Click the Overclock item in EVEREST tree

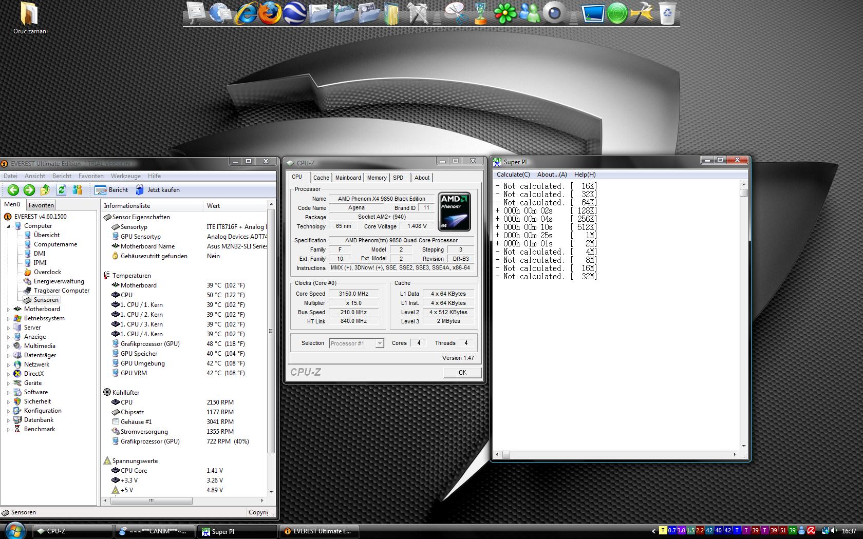pyautogui.click(x=47, y=272)
